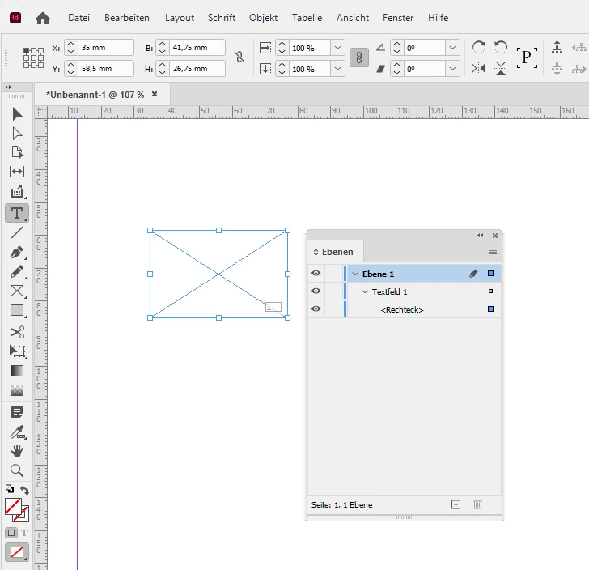Select the Pen tool
Screen dimensions: 589x570
pos(17,253)
